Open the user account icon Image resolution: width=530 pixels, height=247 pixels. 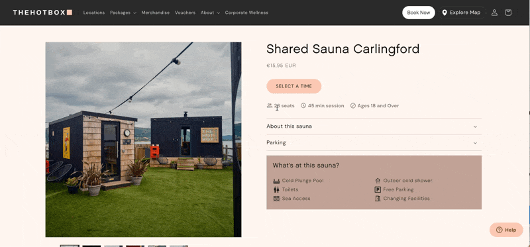click(494, 13)
